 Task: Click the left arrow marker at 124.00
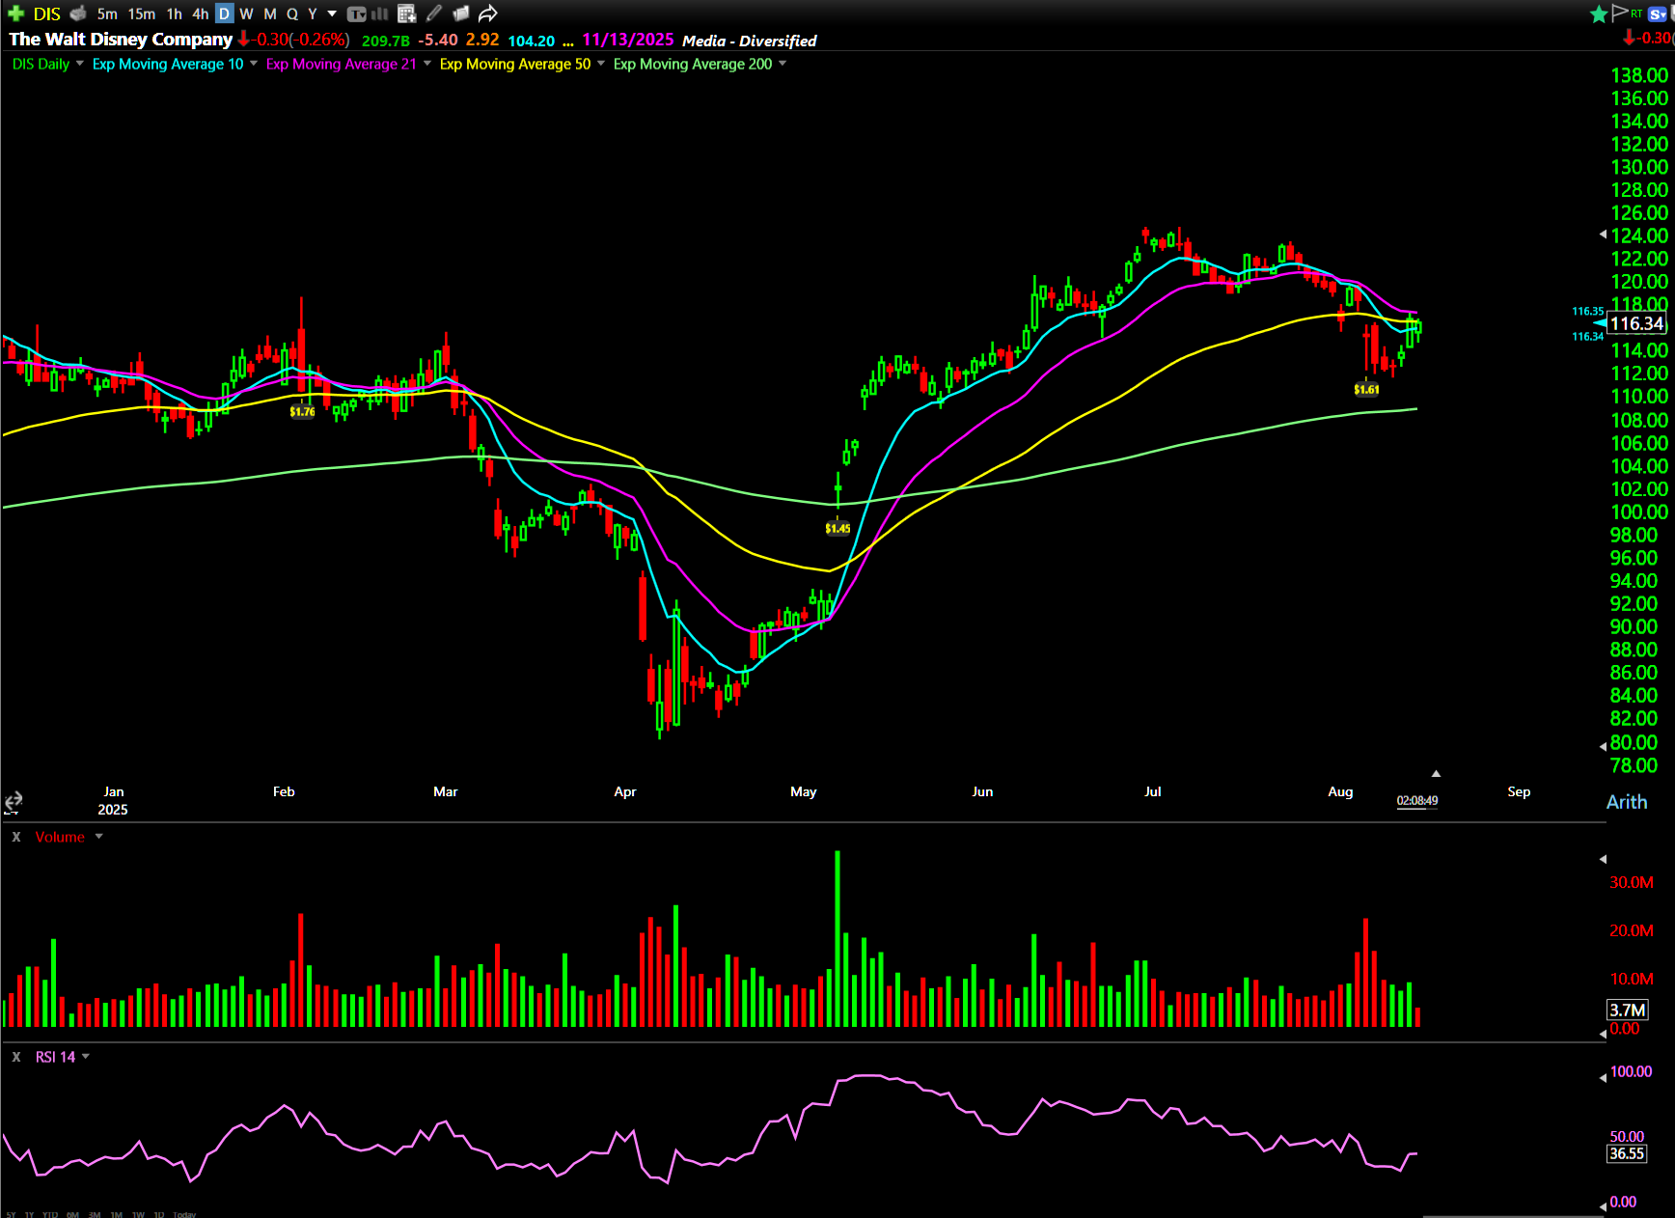coord(1604,235)
